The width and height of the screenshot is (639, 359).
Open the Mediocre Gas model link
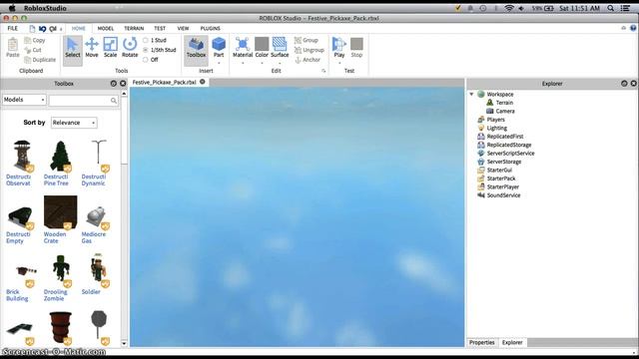(93, 237)
